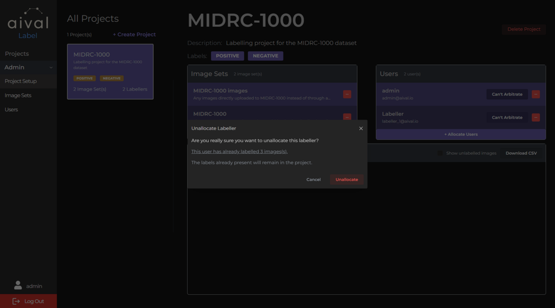
Task: Select the MIDRC-1000 project card
Action: [x=110, y=72]
